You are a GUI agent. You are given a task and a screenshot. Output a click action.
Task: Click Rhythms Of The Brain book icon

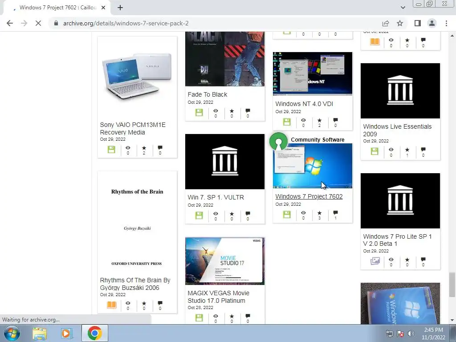(112, 305)
